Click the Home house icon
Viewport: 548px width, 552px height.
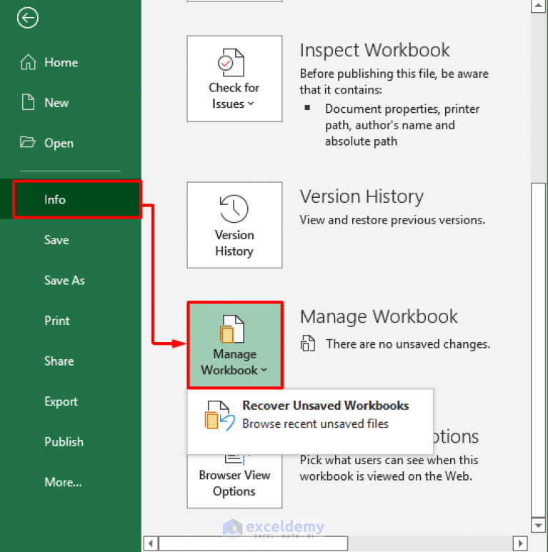28,62
